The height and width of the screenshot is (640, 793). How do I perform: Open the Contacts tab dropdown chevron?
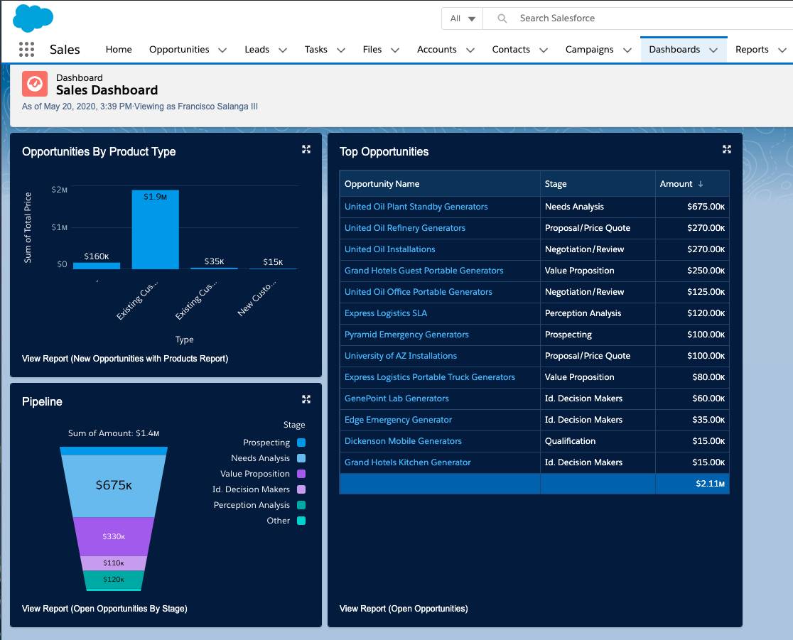coord(544,50)
